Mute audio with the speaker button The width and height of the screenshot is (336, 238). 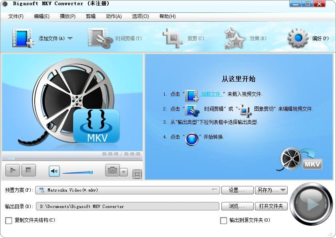(54, 170)
